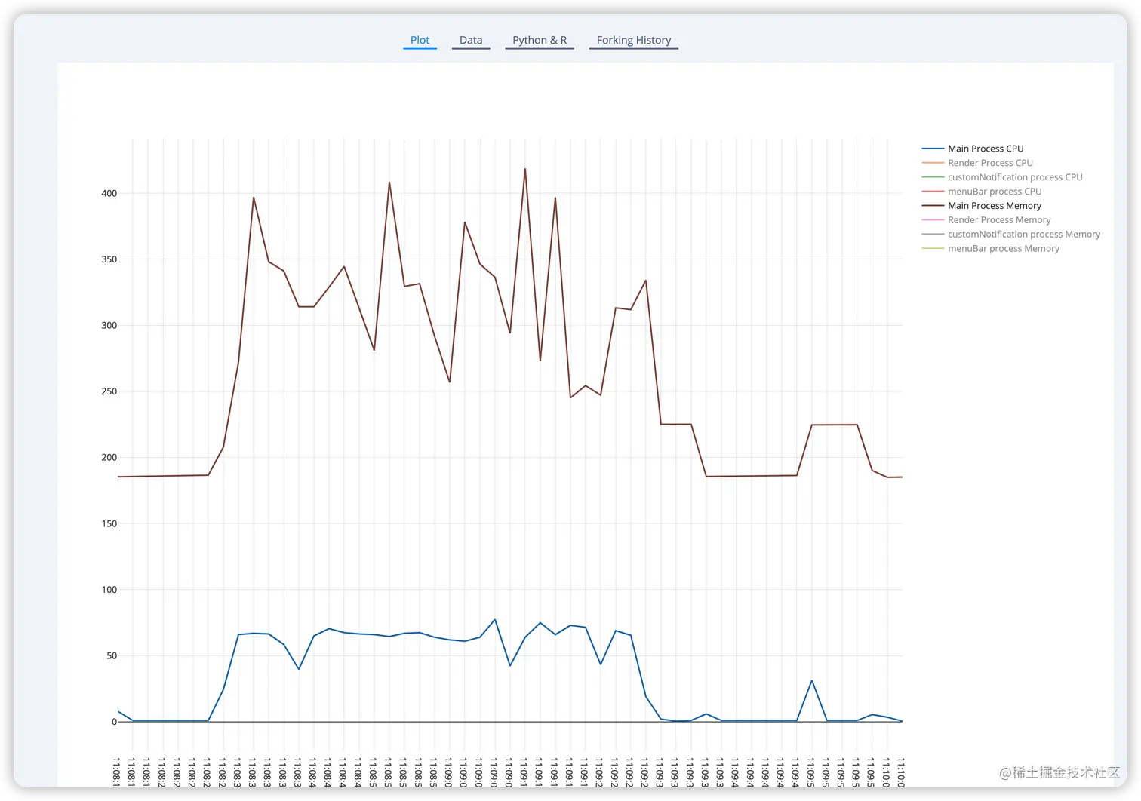Show menuBar process Memory trace

[x=1004, y=249]
